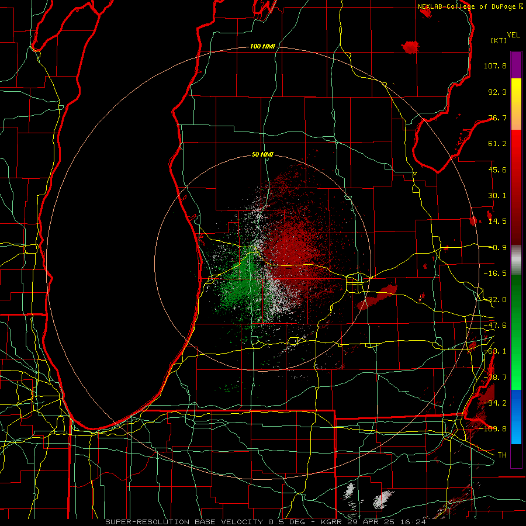Click the 14.5 velocity scale value
Image resolution: width=526 pixels, height=526 pixels.
click(497, 222)
